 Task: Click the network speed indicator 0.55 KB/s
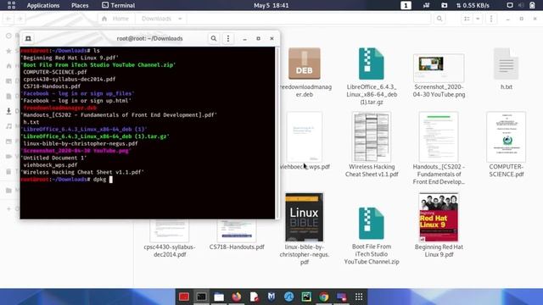473,5
